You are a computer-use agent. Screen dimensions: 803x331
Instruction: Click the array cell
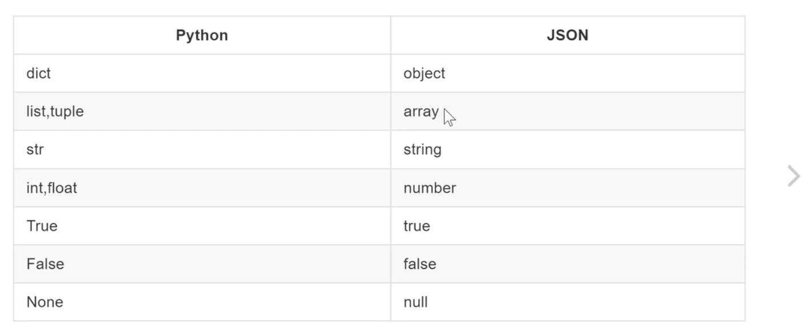(421, 112)
